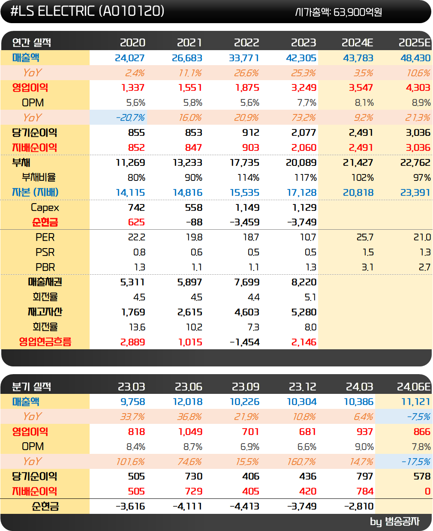
Task: Click the quarterly revenue '11,121'
Action: pyautogui.click(x=416, y=402)
